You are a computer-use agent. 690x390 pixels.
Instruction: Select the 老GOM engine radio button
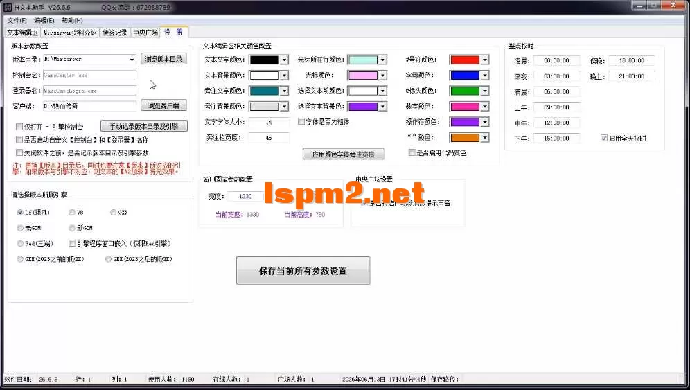(20, 228)
